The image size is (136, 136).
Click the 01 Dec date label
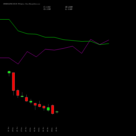tap(30, 129)
